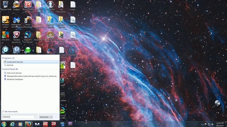
Task: Switch to Firefox in the taskbar
Action: pos(29,124)
